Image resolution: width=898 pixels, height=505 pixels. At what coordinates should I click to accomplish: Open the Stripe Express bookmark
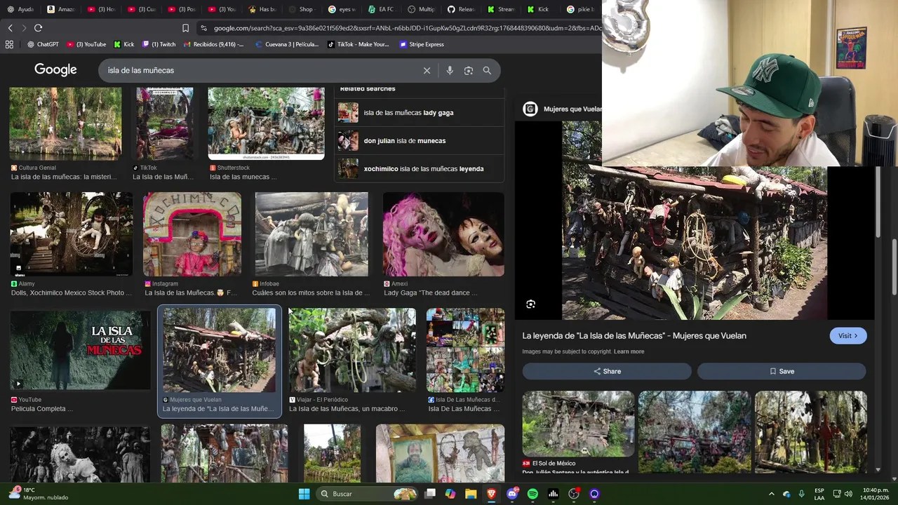(422, 44)
